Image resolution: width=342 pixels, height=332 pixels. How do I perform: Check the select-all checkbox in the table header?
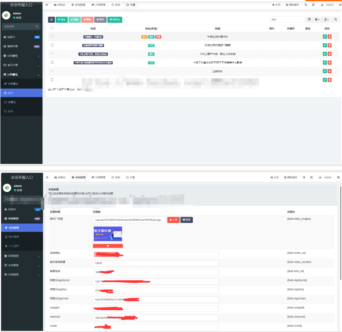[52, 28]
